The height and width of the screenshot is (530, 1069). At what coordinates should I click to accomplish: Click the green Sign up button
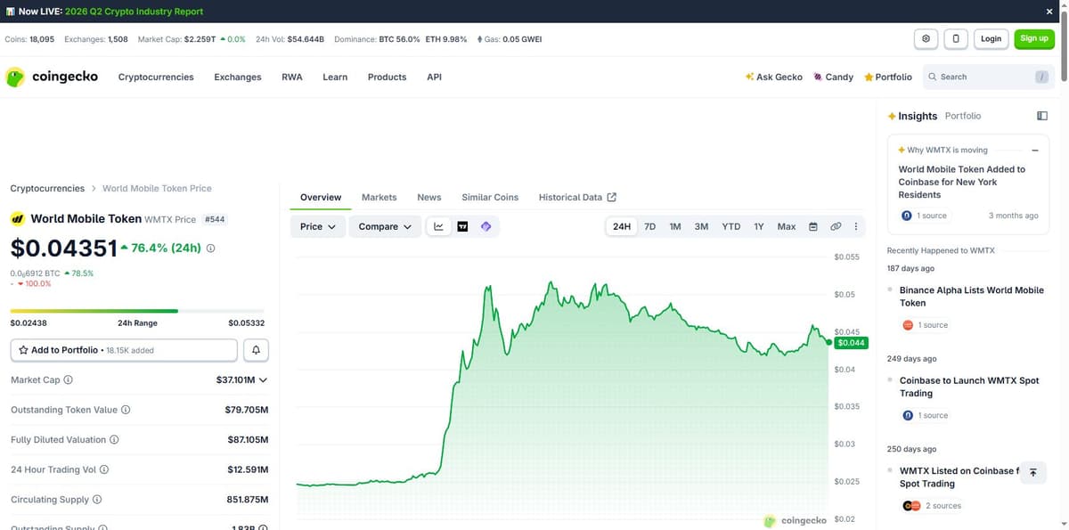(1034, 38)
